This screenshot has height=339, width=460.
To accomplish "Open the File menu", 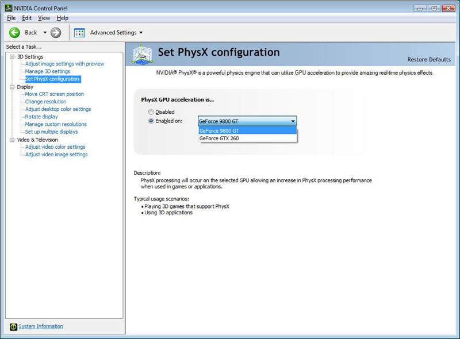I will click(11, 18).
